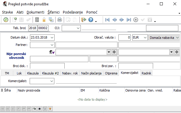Viewport: 181px width, 113px height.
Task: Open the Komercijalist combo box
Action: [42, 81]
